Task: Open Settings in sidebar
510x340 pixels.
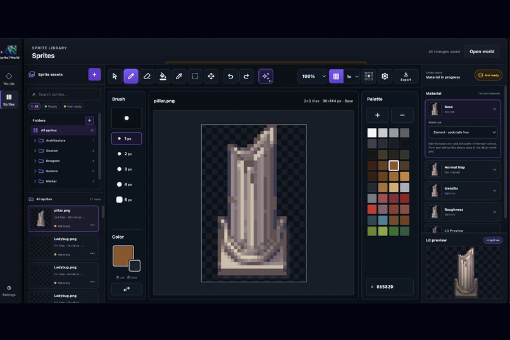Action: (9, 291)
